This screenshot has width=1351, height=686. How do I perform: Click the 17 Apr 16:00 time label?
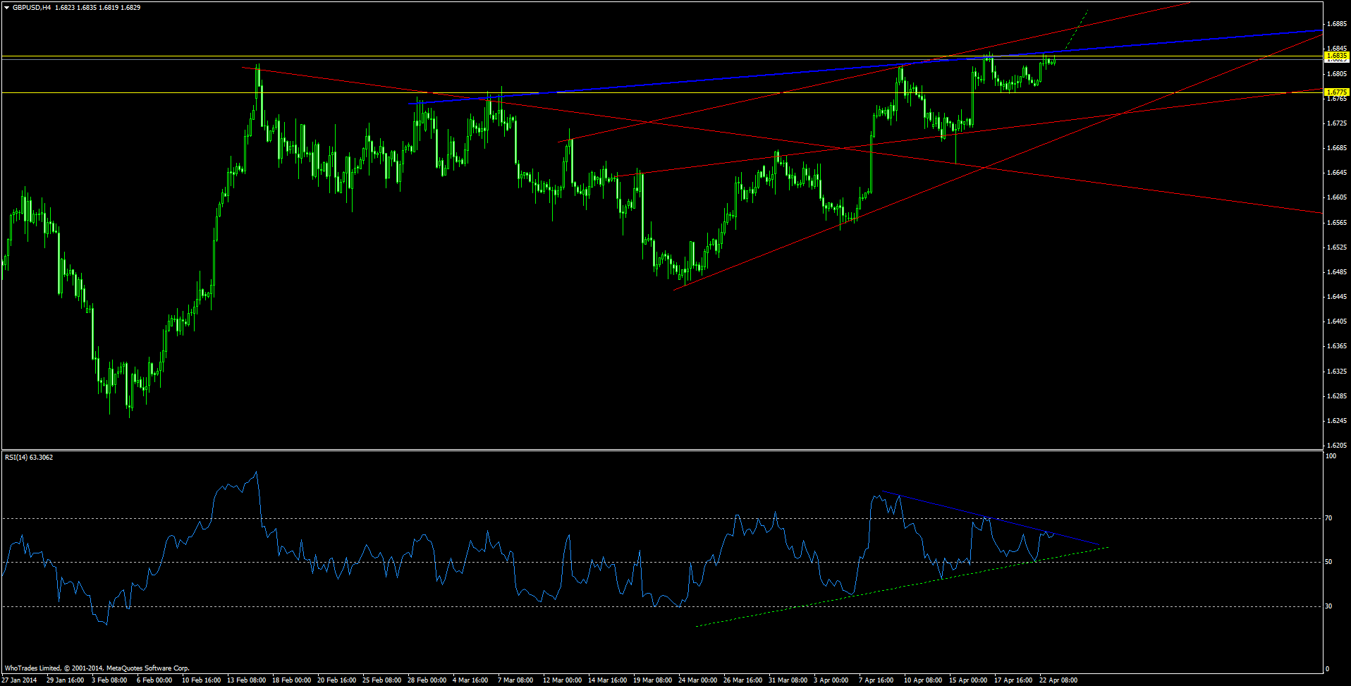(1013, 680)
